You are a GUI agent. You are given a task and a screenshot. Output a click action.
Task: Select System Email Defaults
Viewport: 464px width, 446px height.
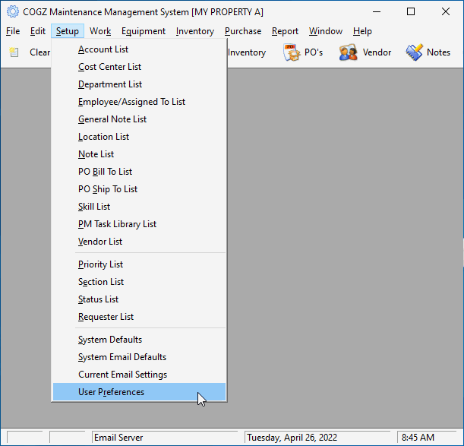pos(139,357)
